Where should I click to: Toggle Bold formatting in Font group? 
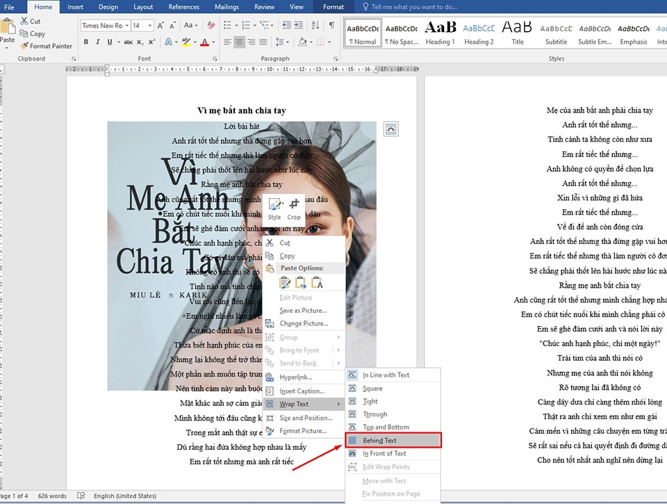click(x=86, y=42)
